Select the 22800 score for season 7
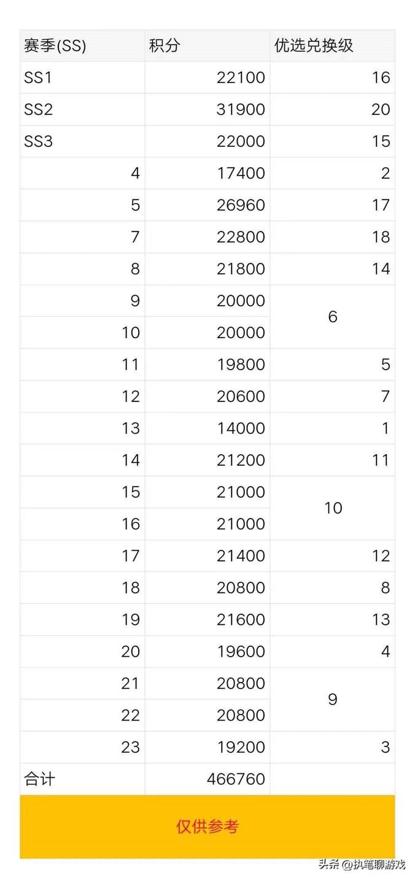The height and width of the screenshot is (879, 415). (241, 237)
